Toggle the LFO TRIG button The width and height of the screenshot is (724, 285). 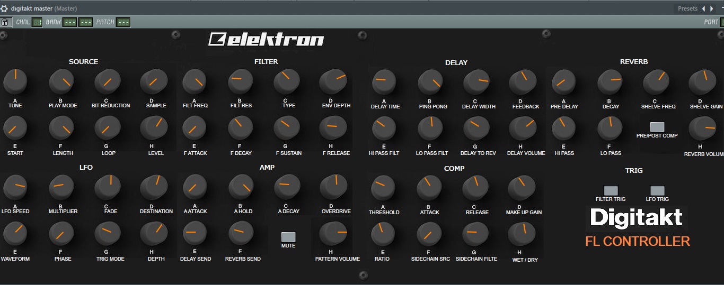point(657,190)
